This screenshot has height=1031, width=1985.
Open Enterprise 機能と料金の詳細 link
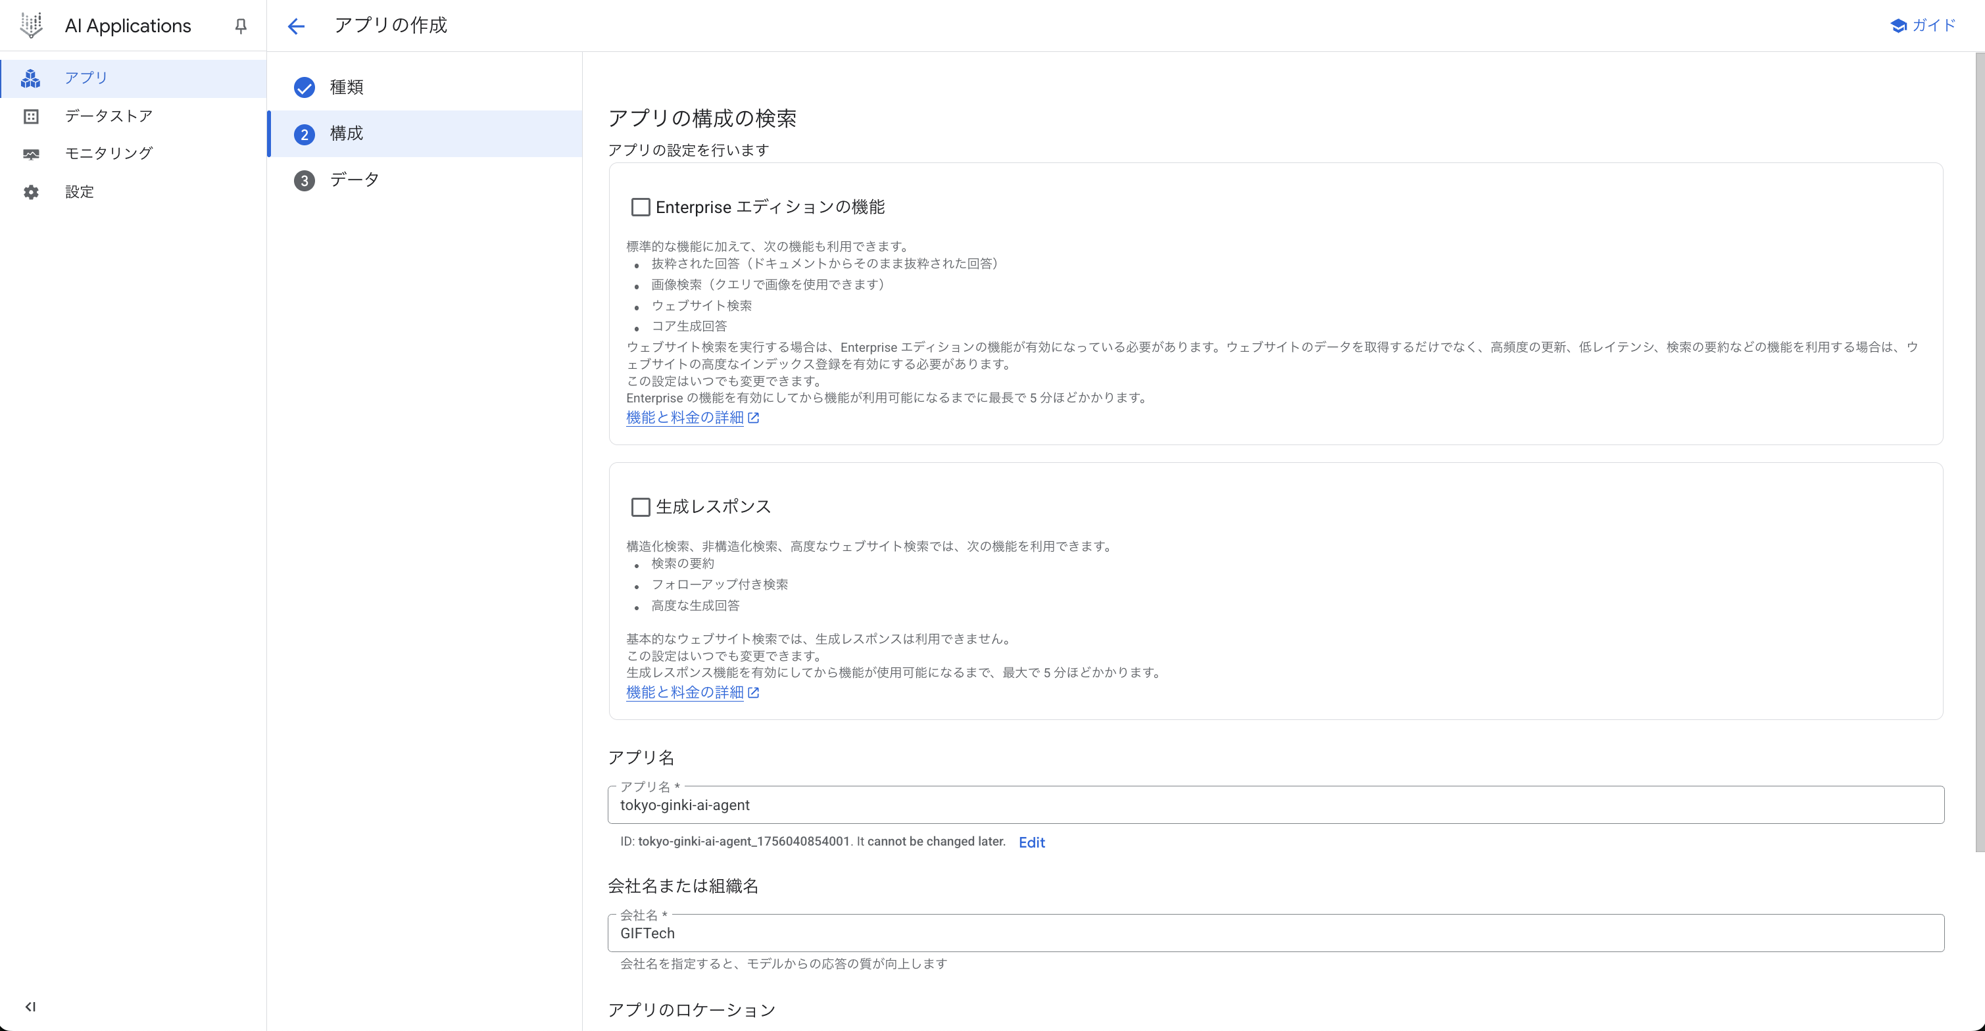[685, 418]
